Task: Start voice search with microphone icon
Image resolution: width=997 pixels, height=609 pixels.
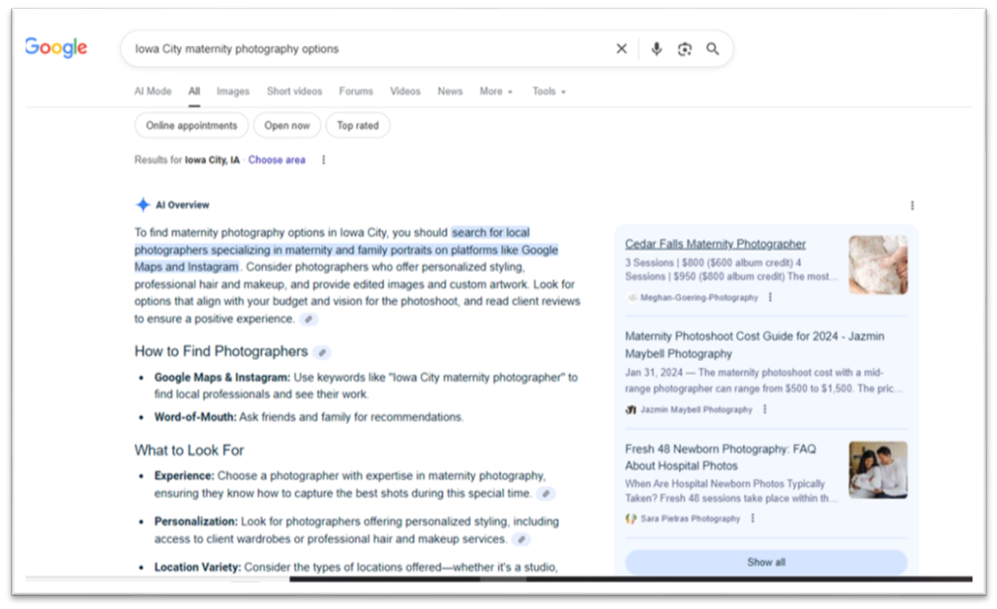Action: (x=656, y=49)
